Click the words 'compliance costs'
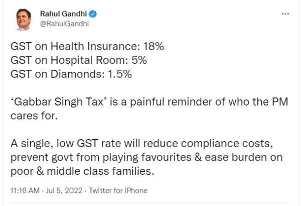Image resolution: width=301 pixels, height=206 pixels. [x=226, y=144]
